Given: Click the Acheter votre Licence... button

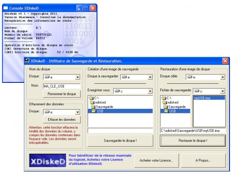Looking at the screenshot, I should pos(156,160).
